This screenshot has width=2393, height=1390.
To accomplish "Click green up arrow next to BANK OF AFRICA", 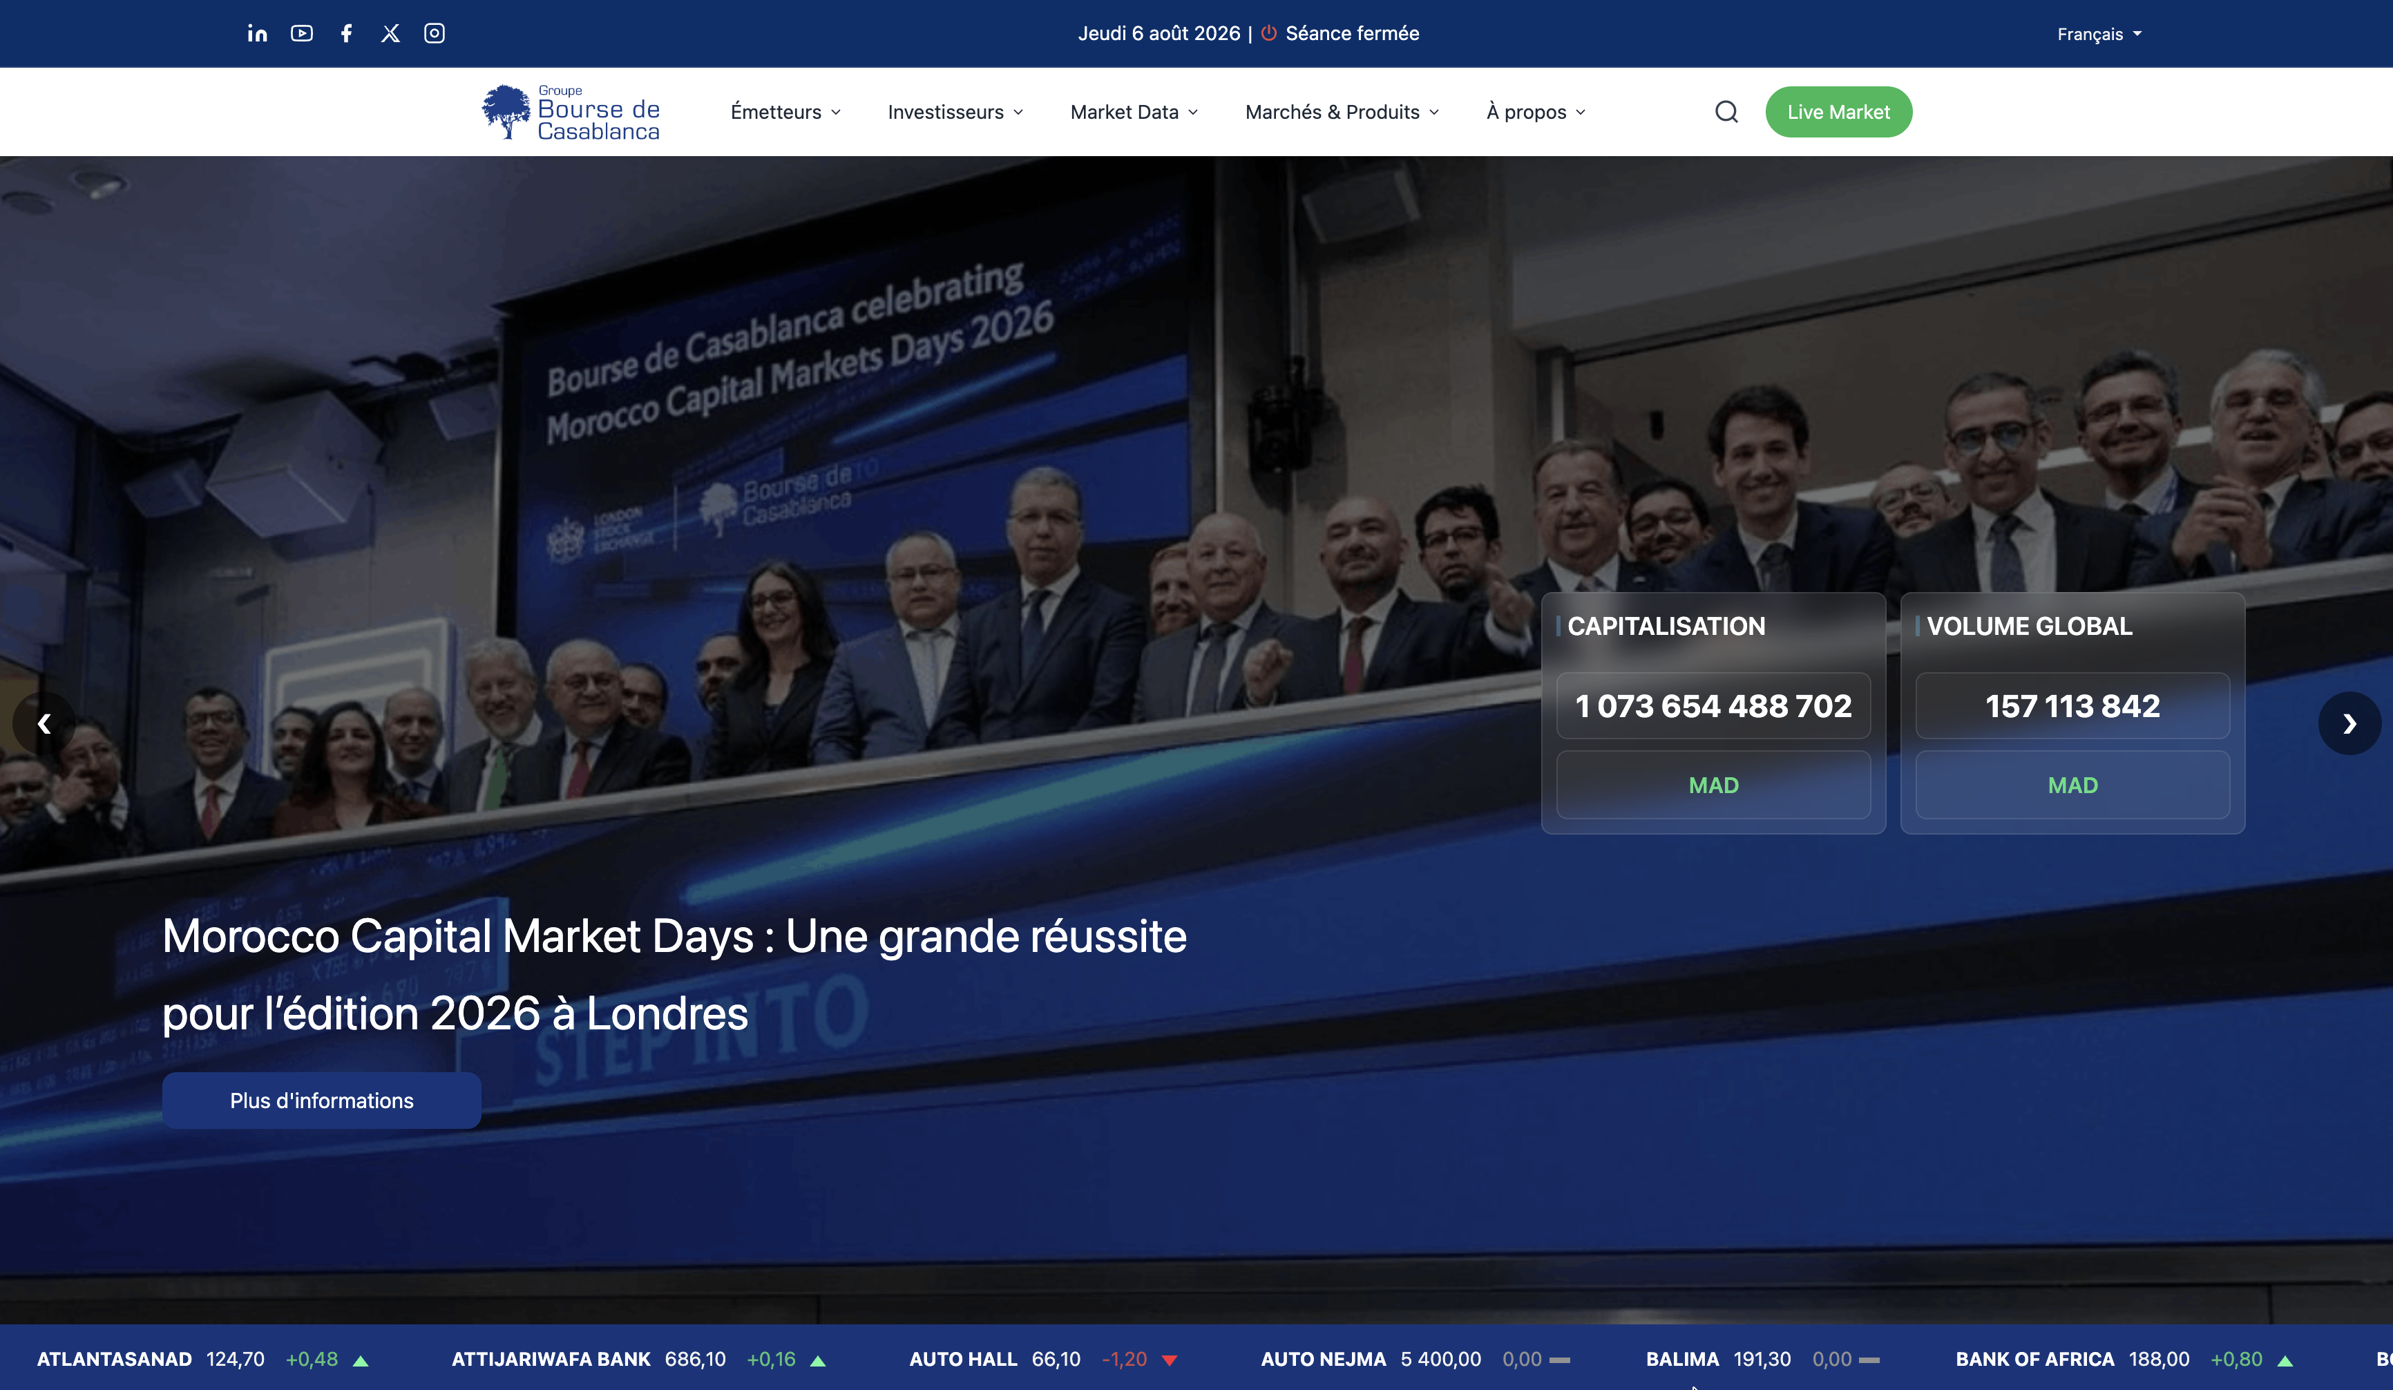I will point(2286,1360).
